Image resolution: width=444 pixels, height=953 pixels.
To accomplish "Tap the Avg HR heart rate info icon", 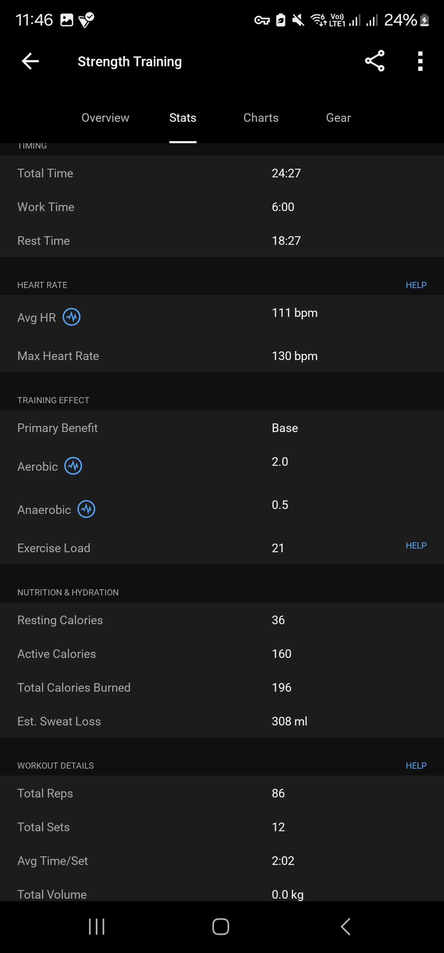I will (x=71, y=317).
